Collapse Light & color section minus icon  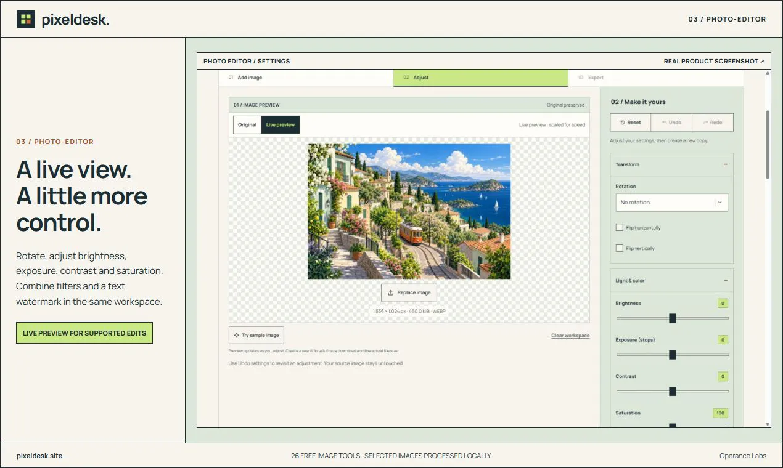pos(726,280)
